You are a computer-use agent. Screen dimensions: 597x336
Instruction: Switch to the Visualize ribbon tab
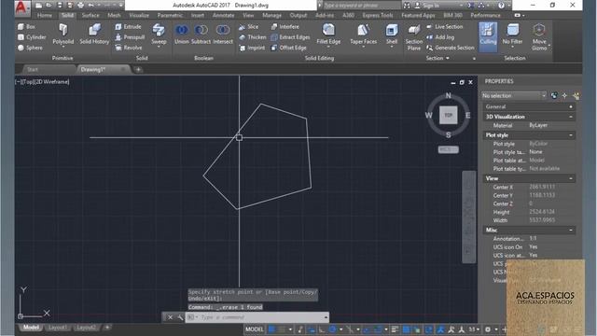pyautogui.click(x=139, y=15)
